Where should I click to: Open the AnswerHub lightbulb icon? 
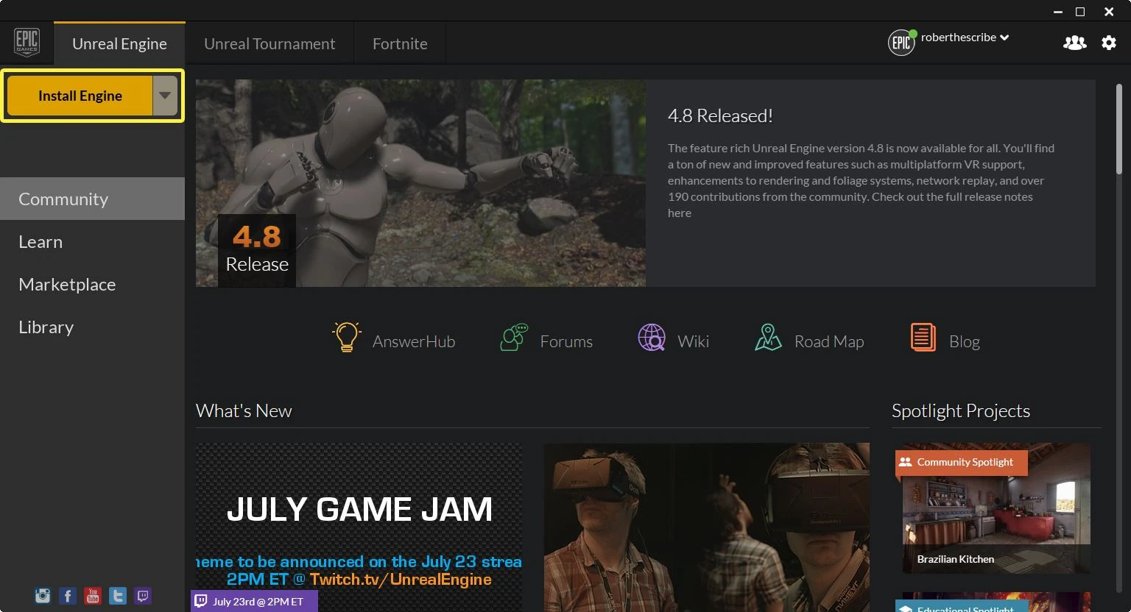point(346,338)
